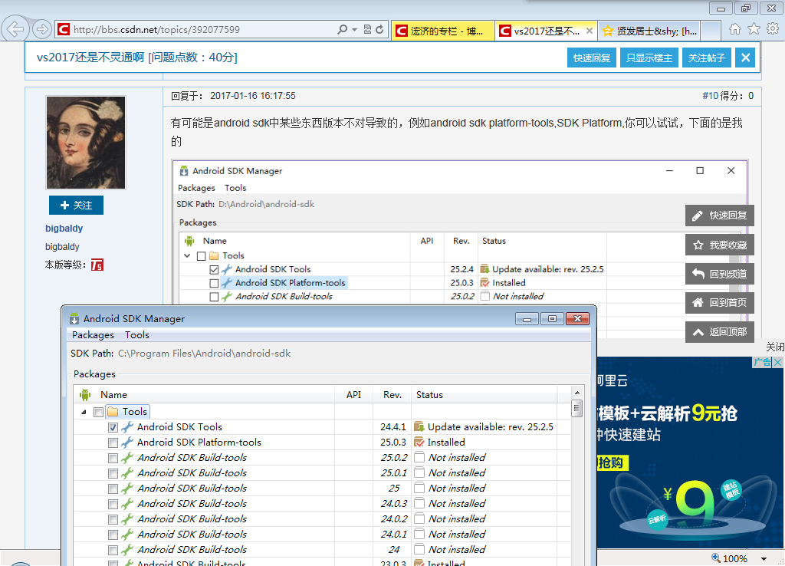785x566 pixels.
Task: Open Packages menu in front SDK Manager
Action: 93,334
